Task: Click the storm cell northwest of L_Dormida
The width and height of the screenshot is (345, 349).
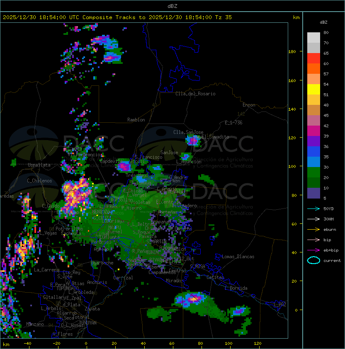Action: click(193, 299)
